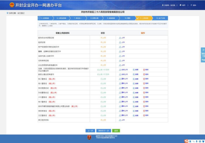Go to step 6 公积金信息
The height and width of the screenshot is (143, 205).
click(61, 18)
